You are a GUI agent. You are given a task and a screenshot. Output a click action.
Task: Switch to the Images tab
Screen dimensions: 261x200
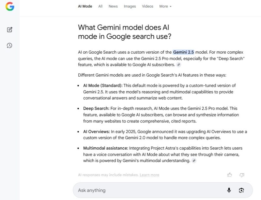(130, 6)
